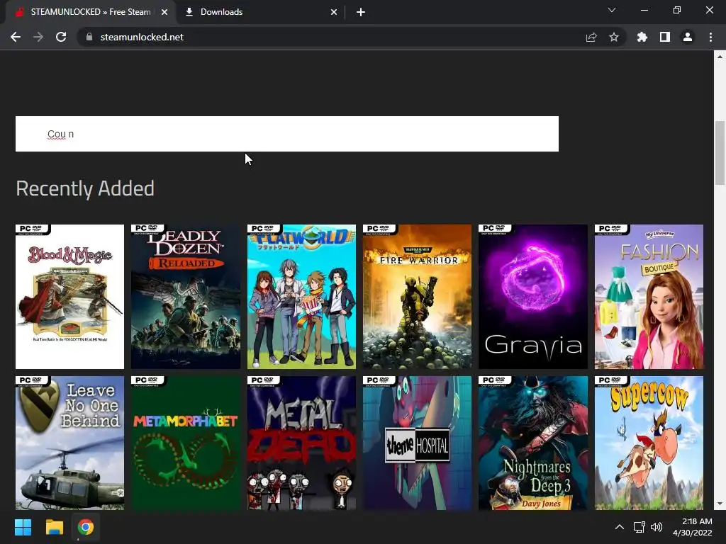Image resolution: width=726 pixels, height=544 pixels.
Task: Close the STEAMUNLOCKED tab
Action: [x=164, y=12]
